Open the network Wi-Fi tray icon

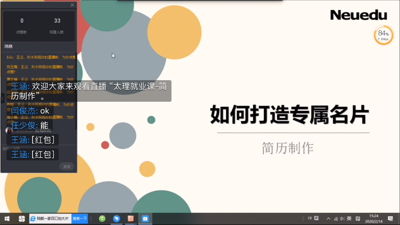(335, 219)
